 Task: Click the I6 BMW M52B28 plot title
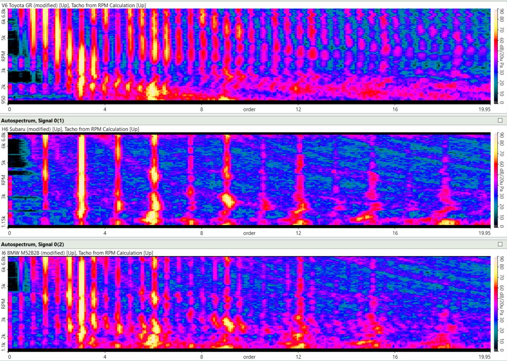point(77,253)
